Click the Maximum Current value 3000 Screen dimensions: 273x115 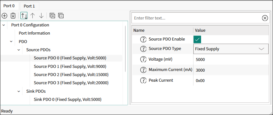pyautogui.click(x=200, y=70)
